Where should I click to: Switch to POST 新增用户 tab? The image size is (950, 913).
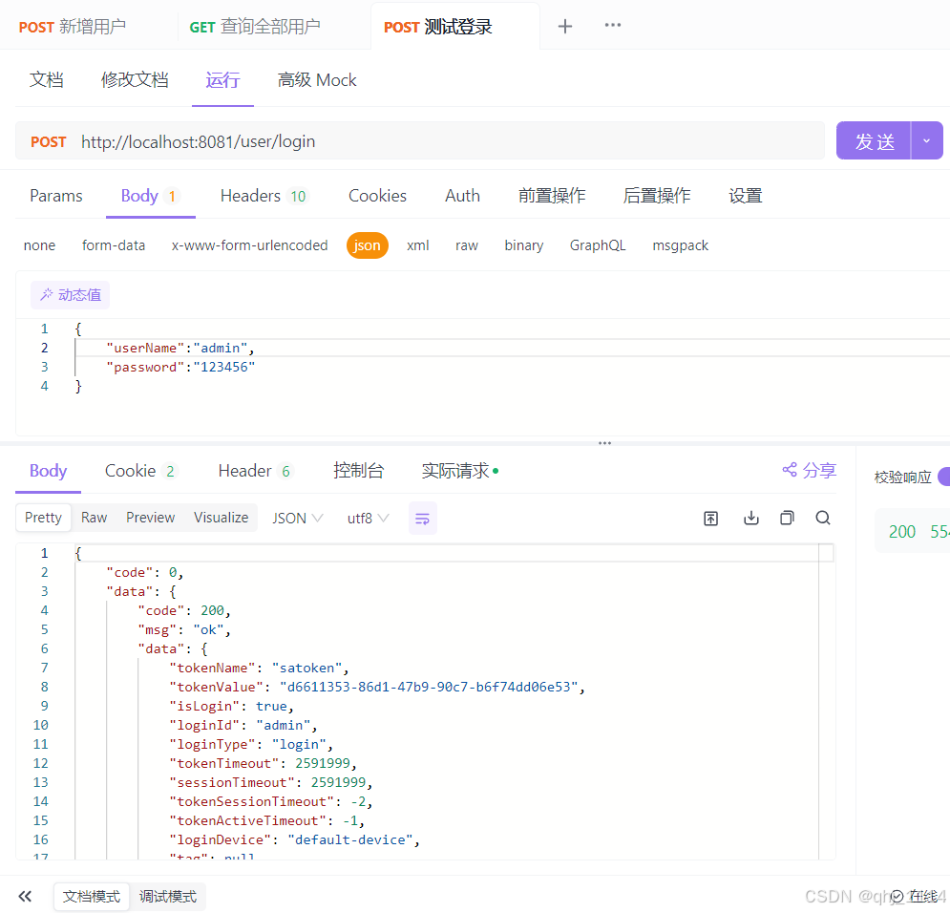(x=73, y=27)
